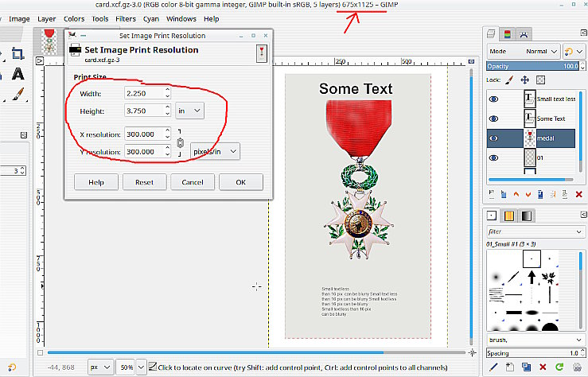Click the Width input field
Image resolution: width=588 pixels, height=377 pixels.
pyautogui.click(x=144, y=93)
